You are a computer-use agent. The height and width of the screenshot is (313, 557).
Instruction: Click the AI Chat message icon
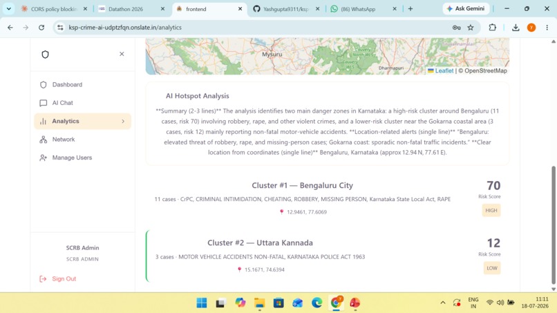(x=44, y=103)
